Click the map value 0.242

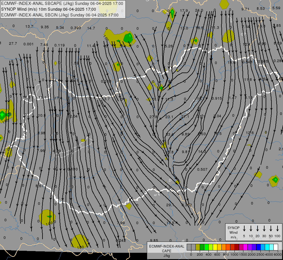coord(121,241)
